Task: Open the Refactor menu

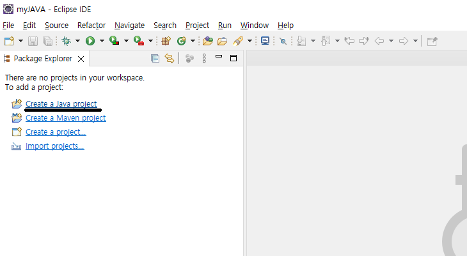Action: tap(91, 26)
